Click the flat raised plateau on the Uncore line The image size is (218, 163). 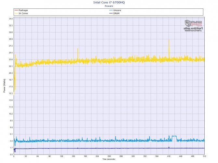(x=174, y=136)
